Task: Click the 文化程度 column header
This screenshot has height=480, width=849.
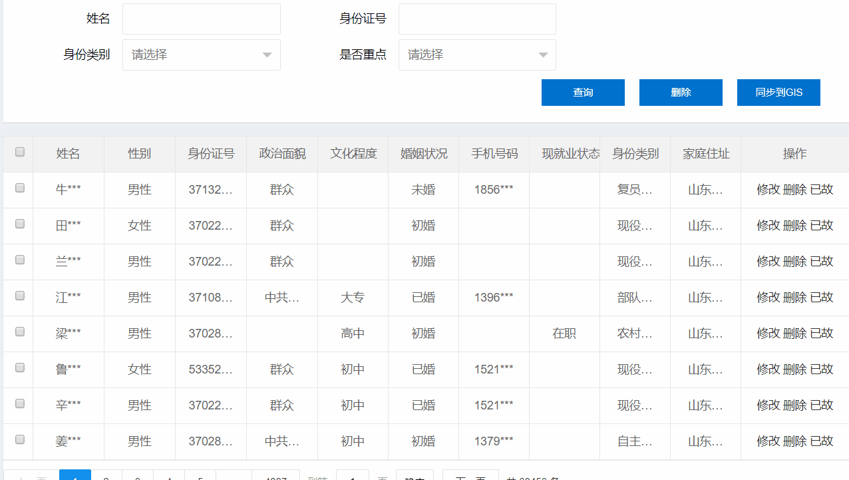Action: [x=353, y=154]
